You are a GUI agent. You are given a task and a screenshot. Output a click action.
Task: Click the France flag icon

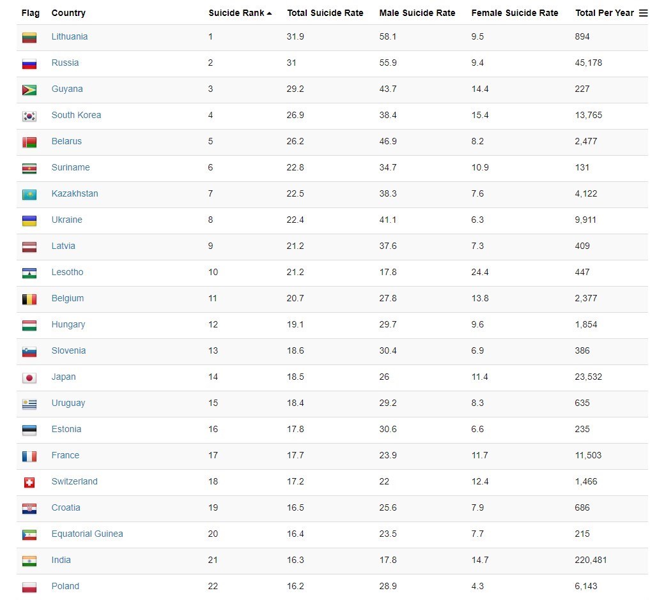(x=29, y=456)
